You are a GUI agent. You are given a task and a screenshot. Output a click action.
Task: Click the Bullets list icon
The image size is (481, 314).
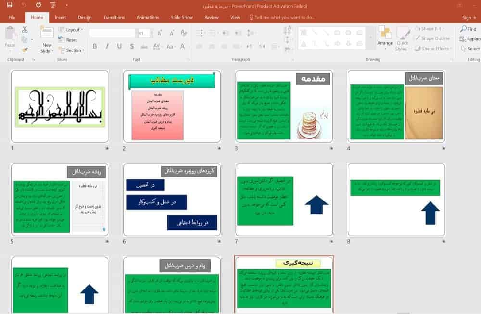(x=200, y=33)
